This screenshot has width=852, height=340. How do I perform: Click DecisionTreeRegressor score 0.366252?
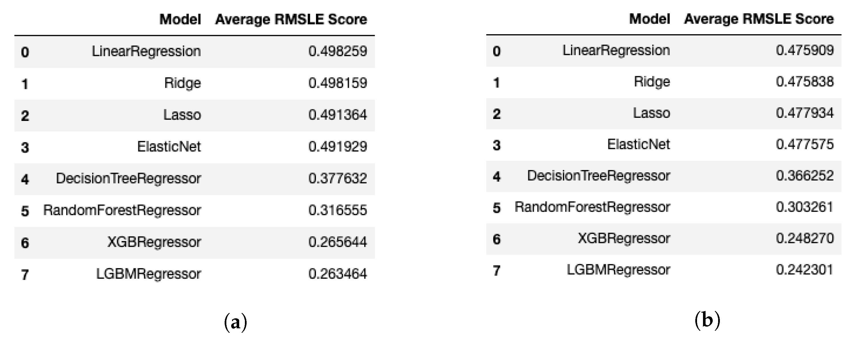805,175
